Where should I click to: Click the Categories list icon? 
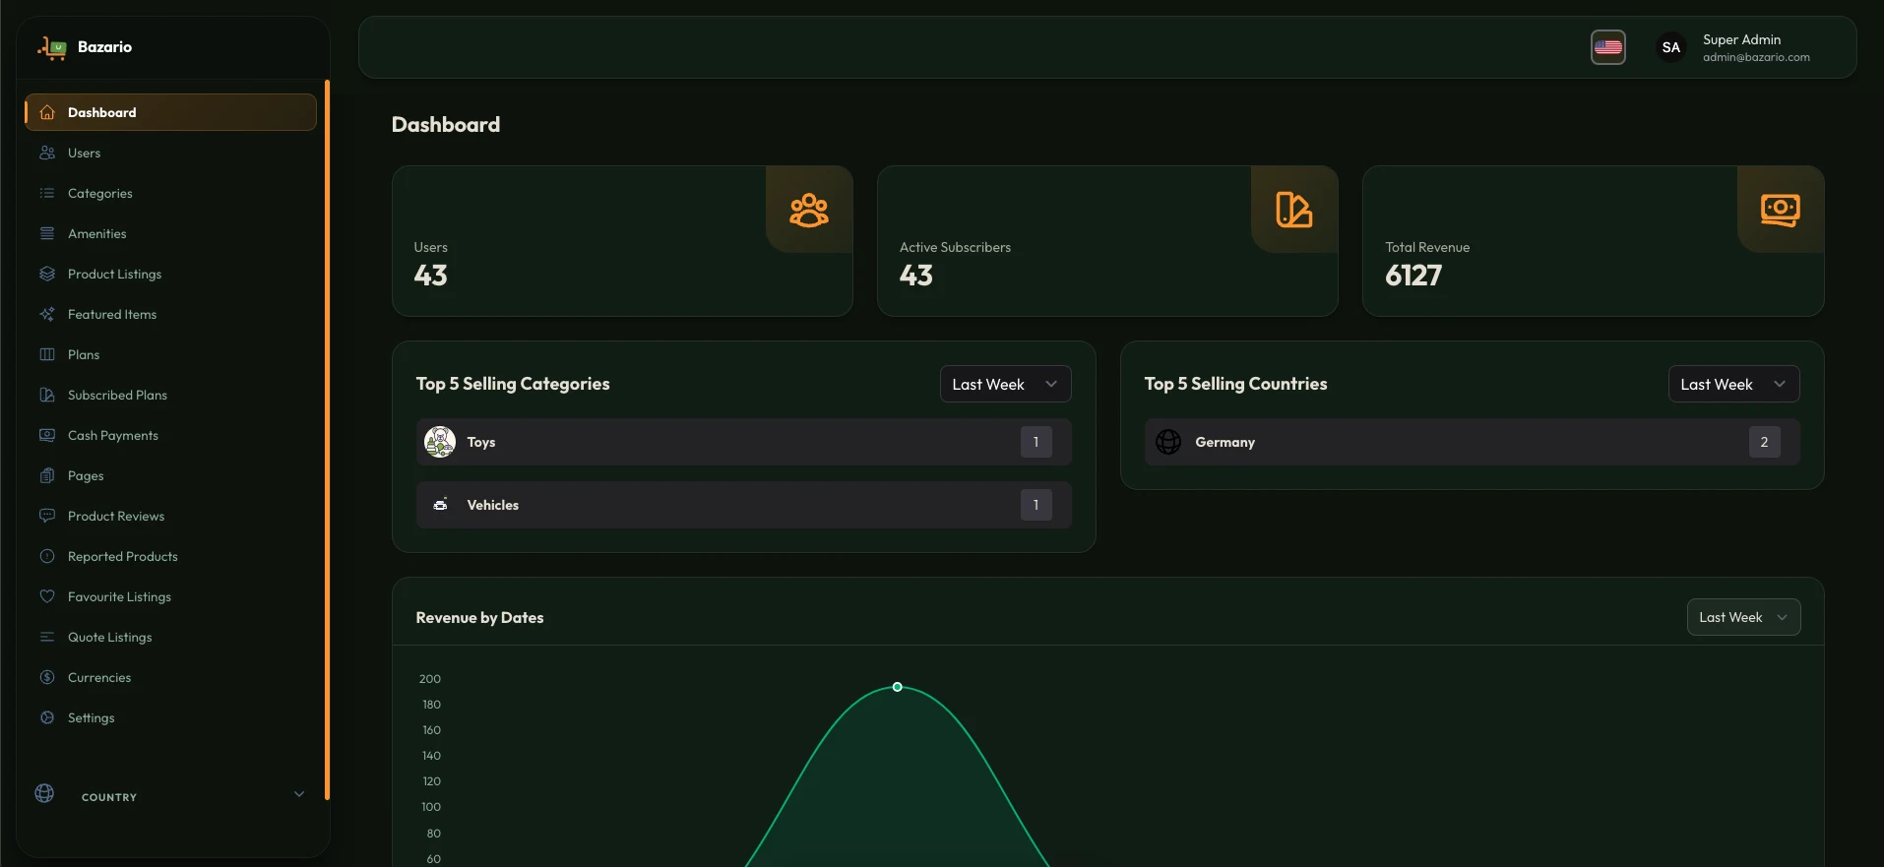(47, 193)
